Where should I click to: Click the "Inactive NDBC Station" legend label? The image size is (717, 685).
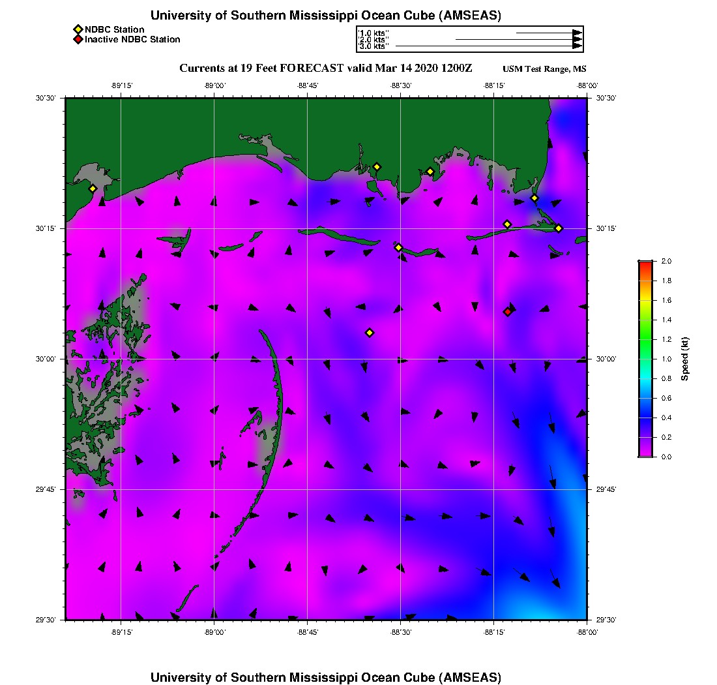(132, 40)
